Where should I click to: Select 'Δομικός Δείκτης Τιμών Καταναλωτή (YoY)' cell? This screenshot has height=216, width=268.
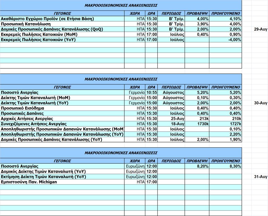pos(62,171)
